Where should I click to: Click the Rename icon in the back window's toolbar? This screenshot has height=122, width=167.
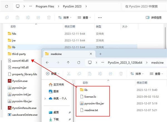click(x=28, y=17)
